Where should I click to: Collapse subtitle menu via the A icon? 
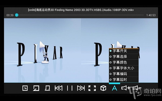[114, 88]
